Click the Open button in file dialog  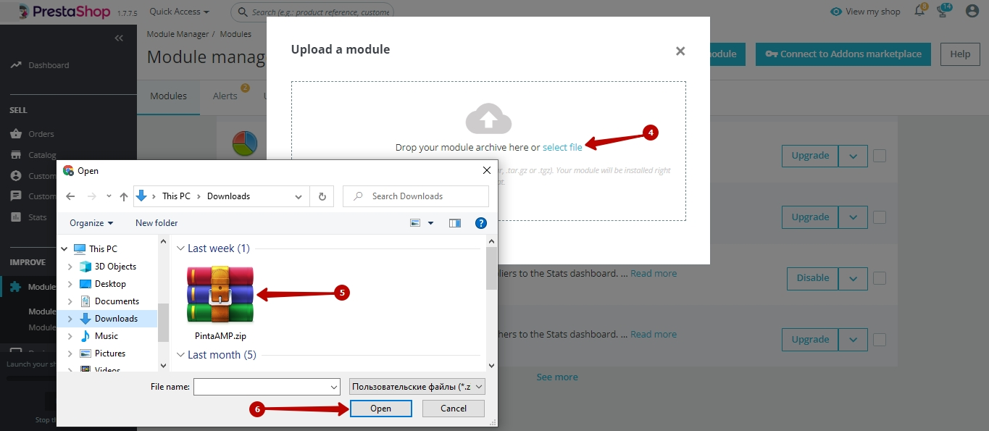pos(380,409)
